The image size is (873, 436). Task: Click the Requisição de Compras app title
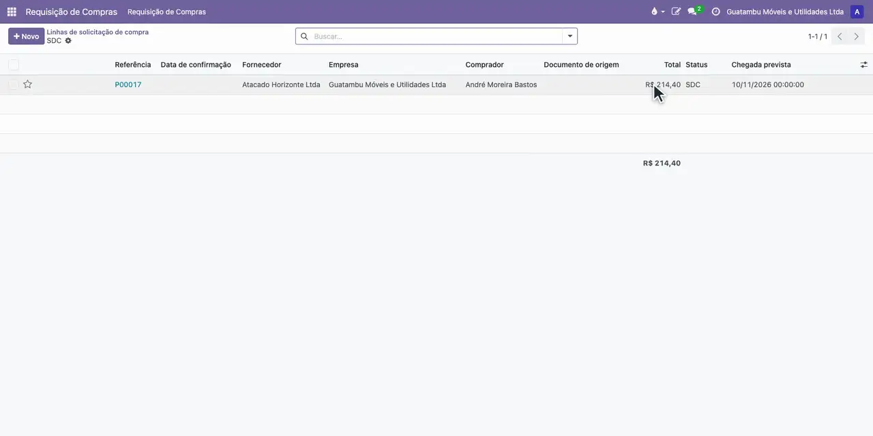pyautogui.click(x=72, y=12)
